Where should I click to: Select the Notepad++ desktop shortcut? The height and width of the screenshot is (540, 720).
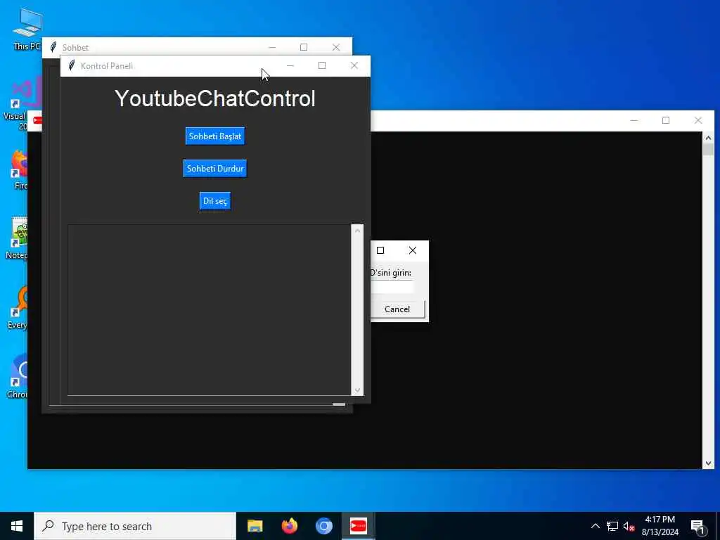point(18,239)
